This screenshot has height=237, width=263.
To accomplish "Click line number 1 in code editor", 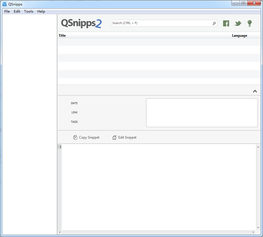I will [x=60, y=147].
